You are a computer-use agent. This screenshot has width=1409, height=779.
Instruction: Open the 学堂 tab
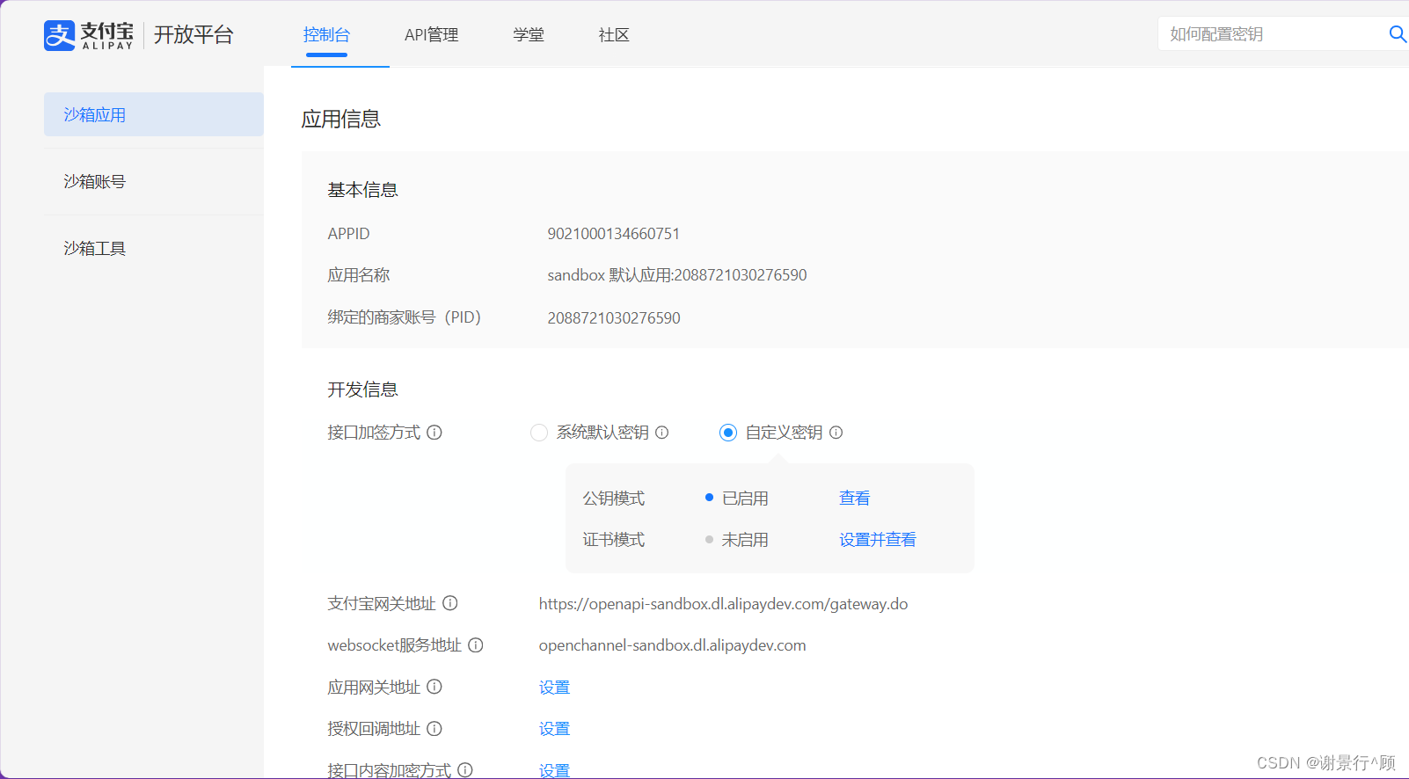click(x=529, y=35)
